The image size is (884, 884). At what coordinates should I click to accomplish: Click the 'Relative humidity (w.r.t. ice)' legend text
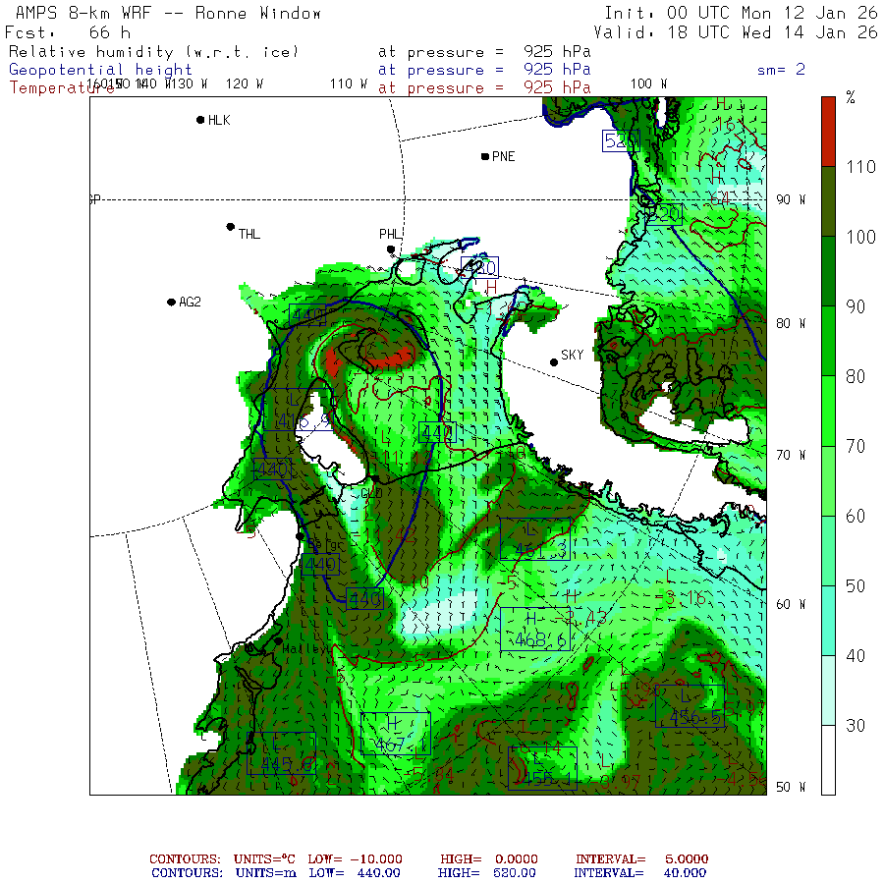coord(153,52)
